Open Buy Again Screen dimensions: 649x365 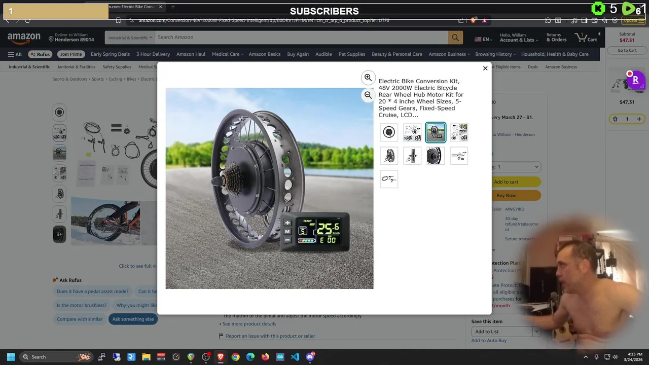[298, 54]
